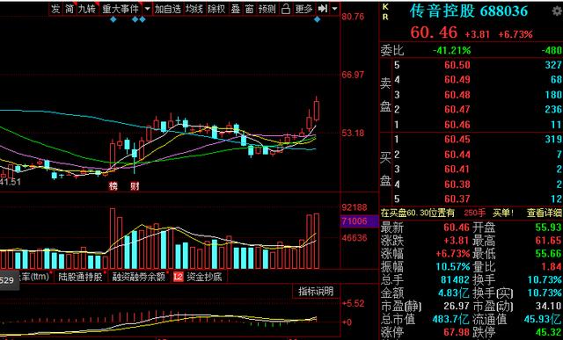Click the 开盘 value 55.93
563x340 pixels.
[x=548, y=227]
